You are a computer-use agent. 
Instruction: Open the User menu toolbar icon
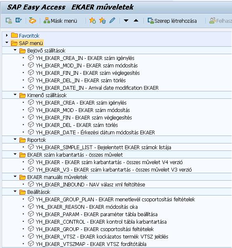(x=9, y=21)
